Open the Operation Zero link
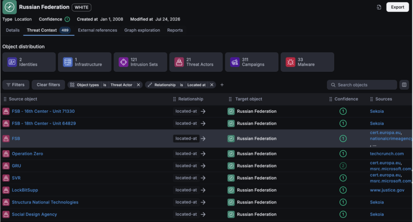Viewport: 413px width, 222px height. coord(27,154)
